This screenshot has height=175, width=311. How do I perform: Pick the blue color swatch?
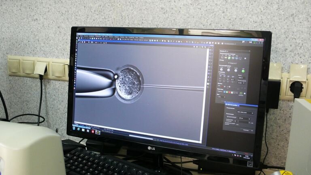point(224,92)
